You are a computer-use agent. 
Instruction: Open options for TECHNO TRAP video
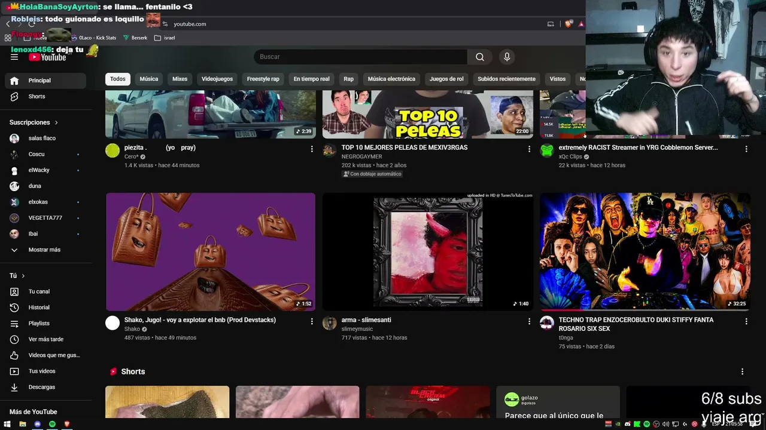tap(746, 321)
